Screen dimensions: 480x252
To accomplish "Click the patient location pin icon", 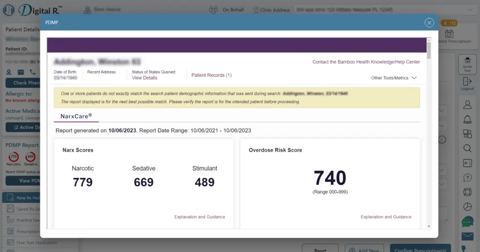I will [x=9, y=72].
